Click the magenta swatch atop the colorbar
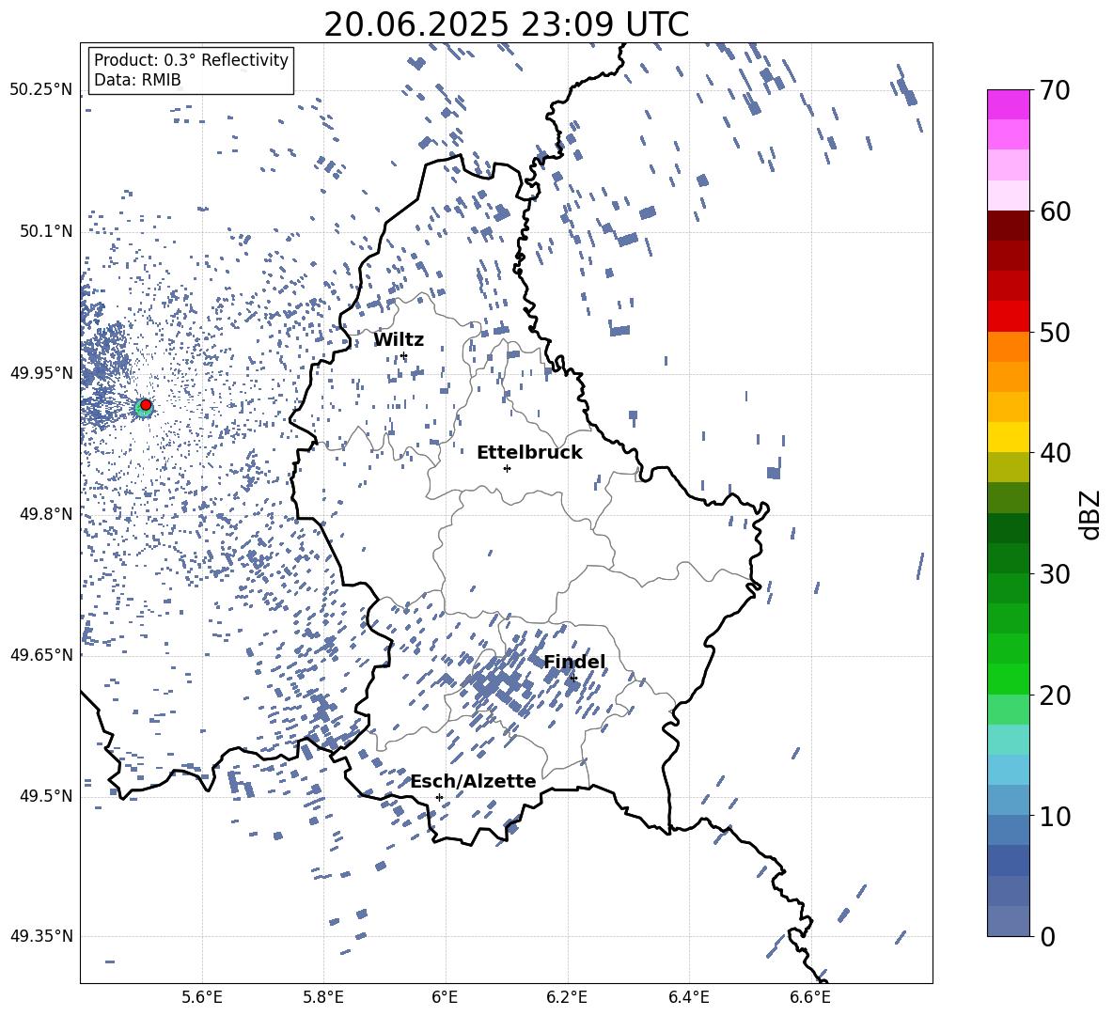The height and width of the screenshot is (1016, 1113). [x=1009, y=104]
